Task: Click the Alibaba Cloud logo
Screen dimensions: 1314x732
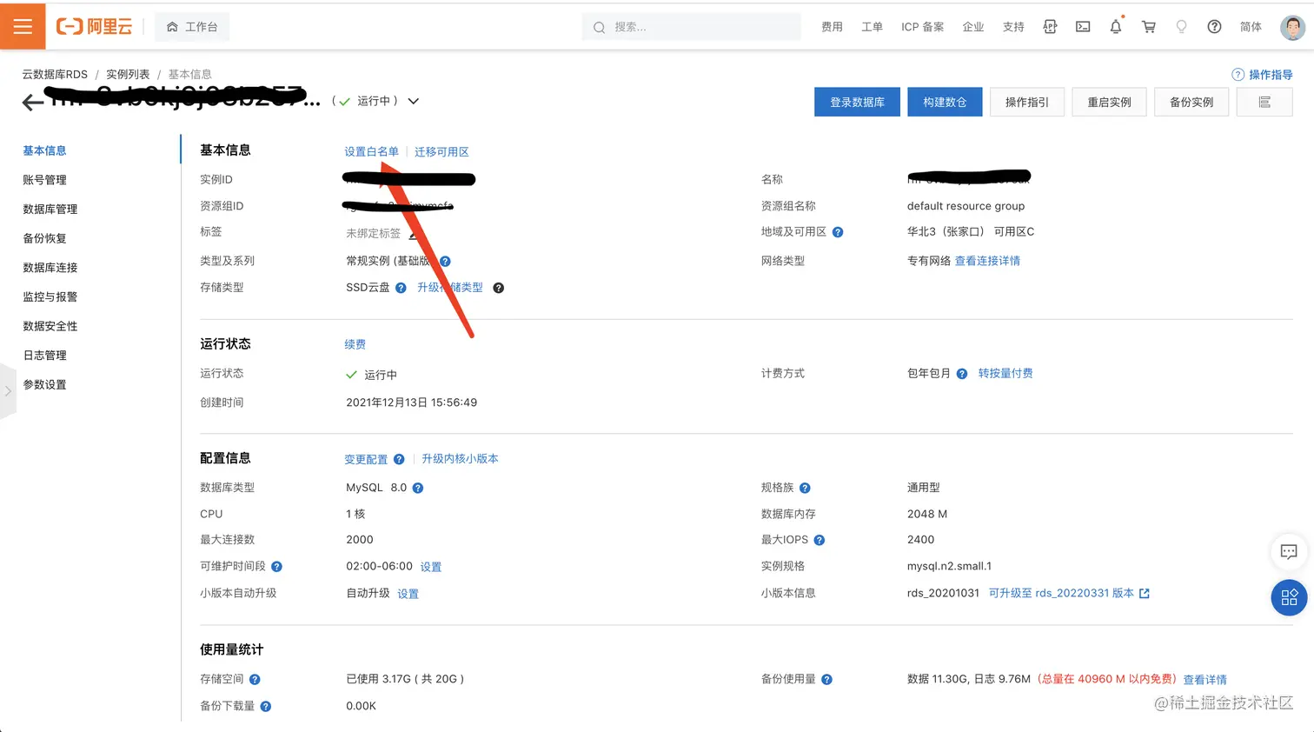Action: point(94,27)
